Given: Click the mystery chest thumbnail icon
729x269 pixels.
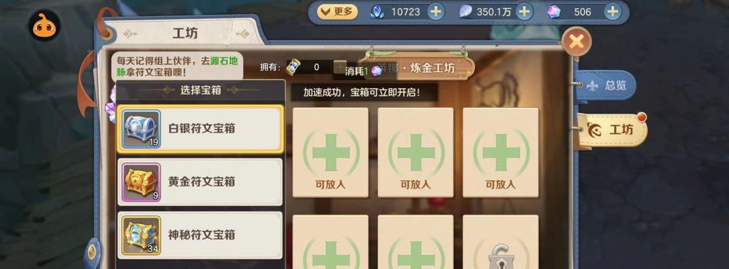Looking at the screenshot, I should coord(141,235).
